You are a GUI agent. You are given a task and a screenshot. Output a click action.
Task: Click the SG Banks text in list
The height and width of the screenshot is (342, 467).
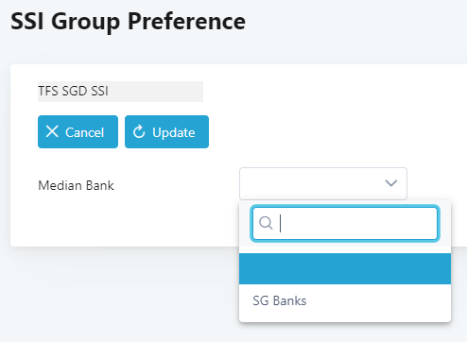279,300
